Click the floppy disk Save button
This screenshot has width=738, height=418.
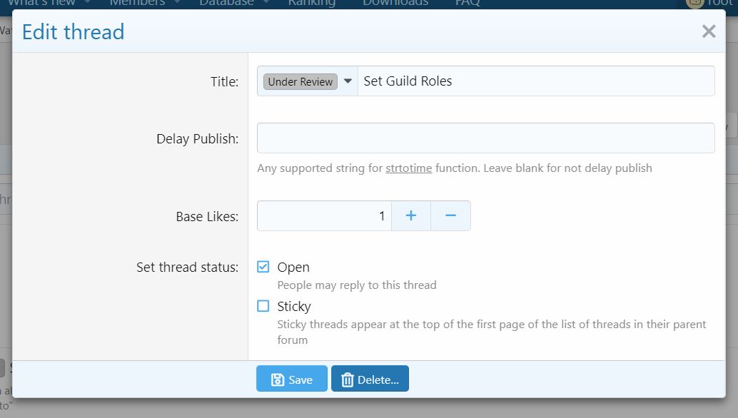tap(292, 379)
